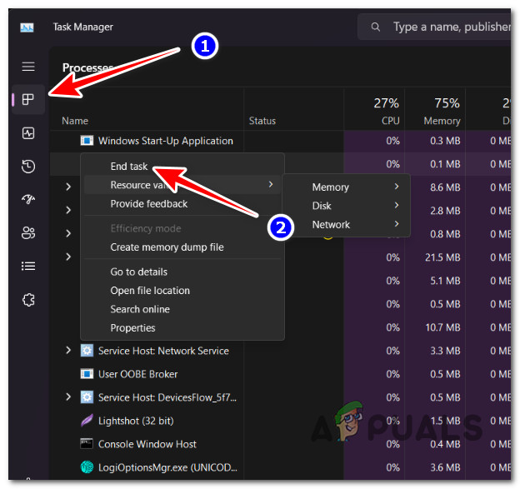Expand the process row showing 8.6 MB
520x489 pixels.
pos(68,187)
